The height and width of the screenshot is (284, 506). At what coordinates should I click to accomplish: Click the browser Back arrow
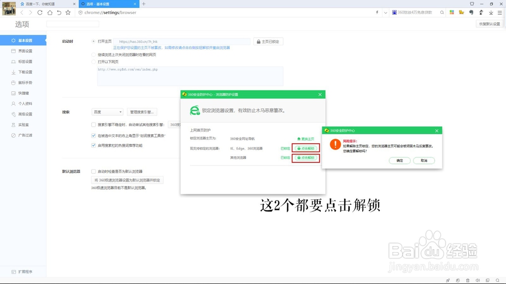coord(22,13)
